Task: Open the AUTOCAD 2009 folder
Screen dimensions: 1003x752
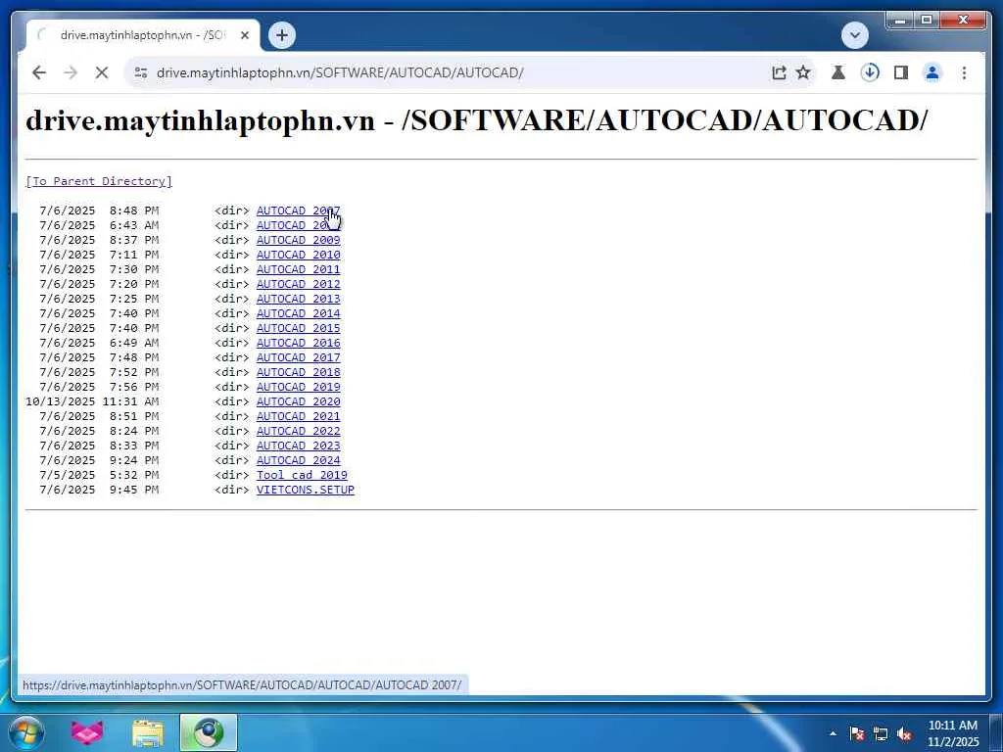Action: pyautogui.click(x=298, y=240)
